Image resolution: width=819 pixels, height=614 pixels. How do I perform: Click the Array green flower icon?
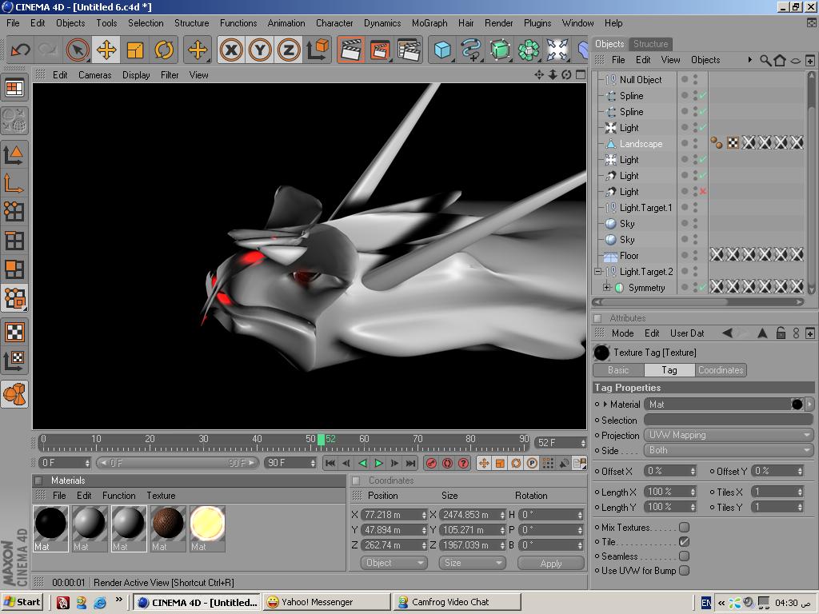529,50
